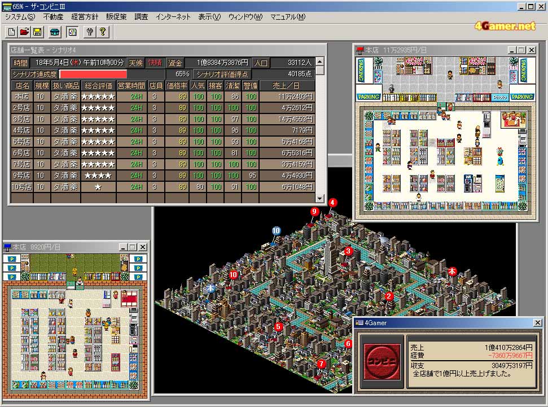Select the 10号店 row in the store list
Image resolution: width=548 pixels, height=407 pixels.
[x=163, y=187]
